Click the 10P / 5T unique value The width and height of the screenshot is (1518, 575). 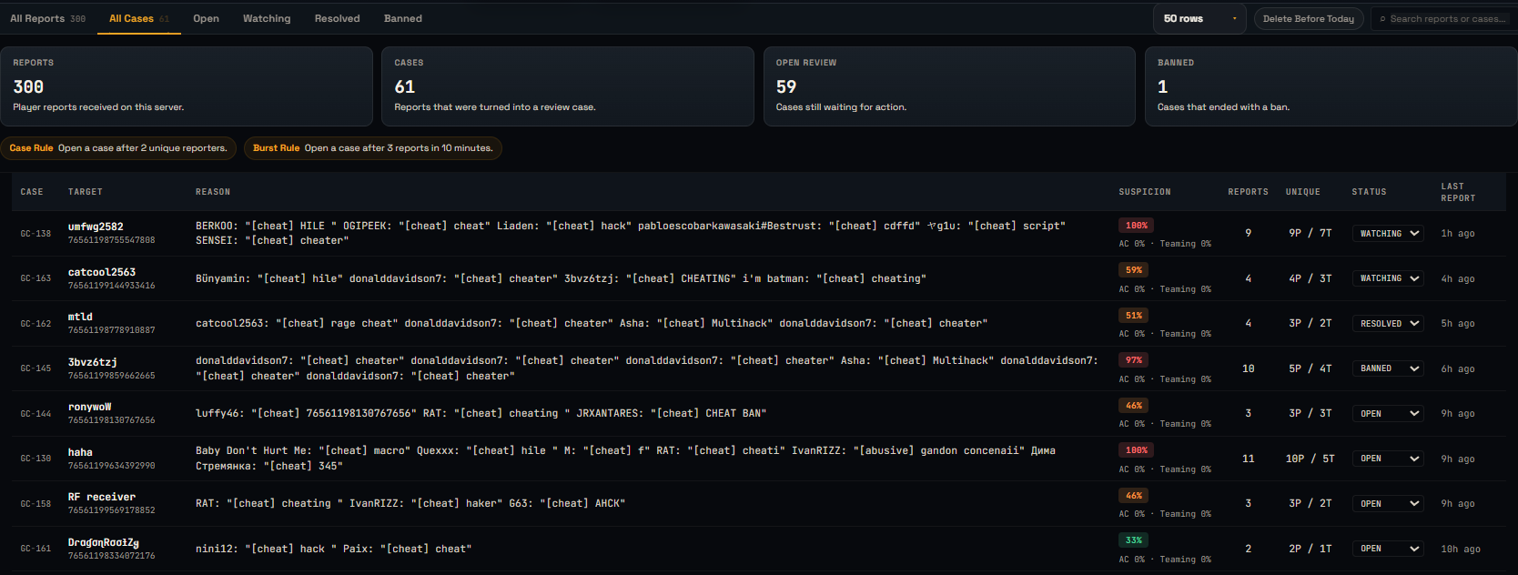click(1310, 459)
